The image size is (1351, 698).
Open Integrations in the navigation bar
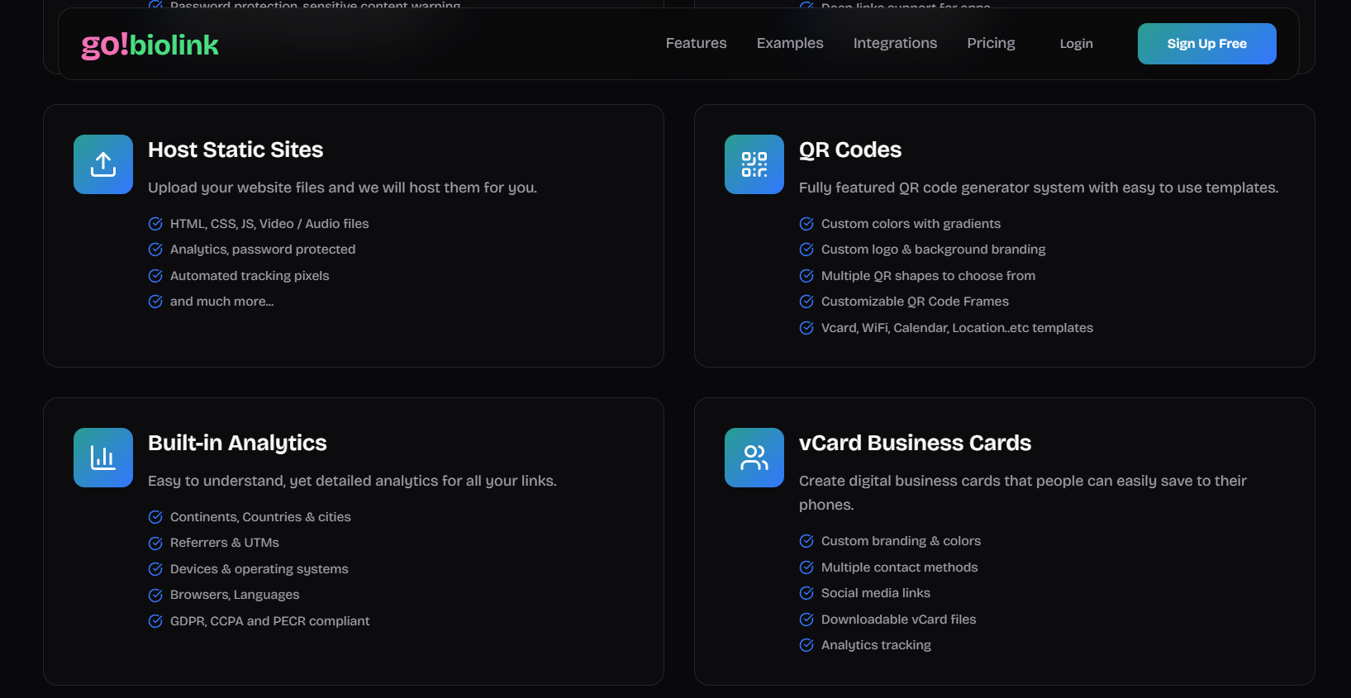[895, 43]
